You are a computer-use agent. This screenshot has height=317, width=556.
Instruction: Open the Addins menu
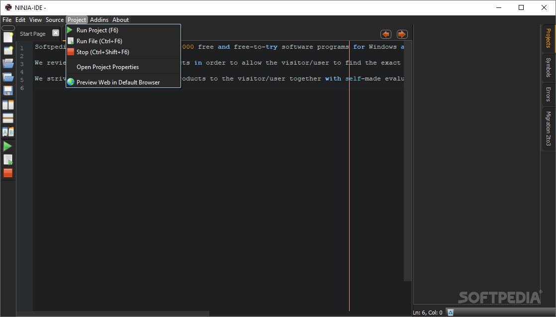[99, 20]
